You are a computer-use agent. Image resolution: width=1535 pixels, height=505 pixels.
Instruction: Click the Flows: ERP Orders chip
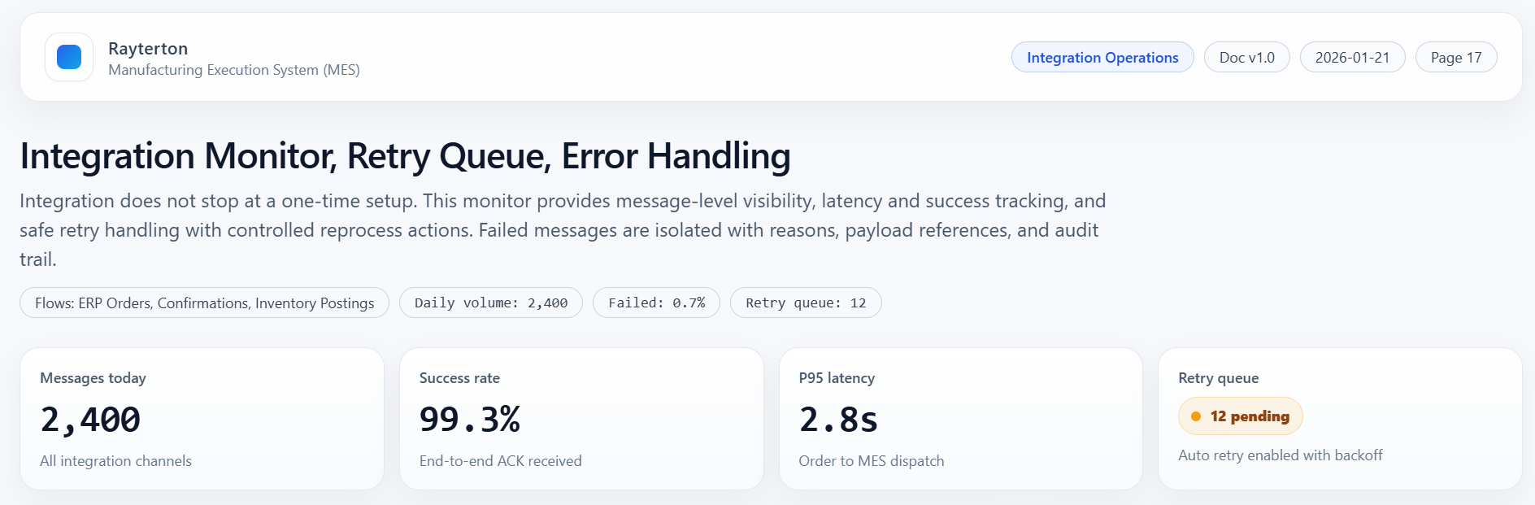(204, 303)
